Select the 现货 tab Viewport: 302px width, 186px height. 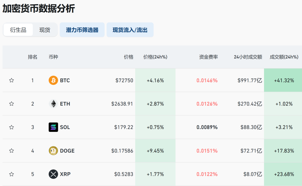[x=45, y=30]
